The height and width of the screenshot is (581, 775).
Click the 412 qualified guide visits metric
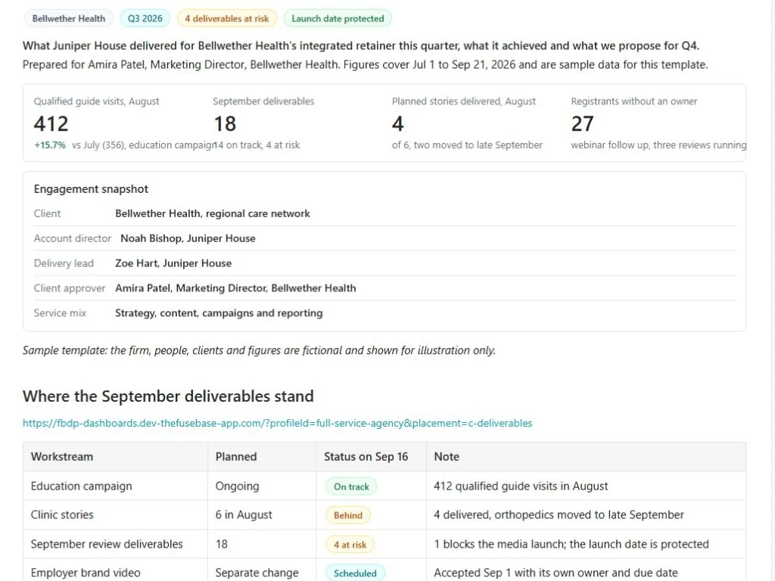tap(51, 123)
